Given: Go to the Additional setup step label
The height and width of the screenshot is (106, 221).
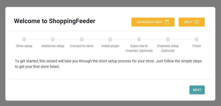Looking at the screenshot, I should click(53, 46).
